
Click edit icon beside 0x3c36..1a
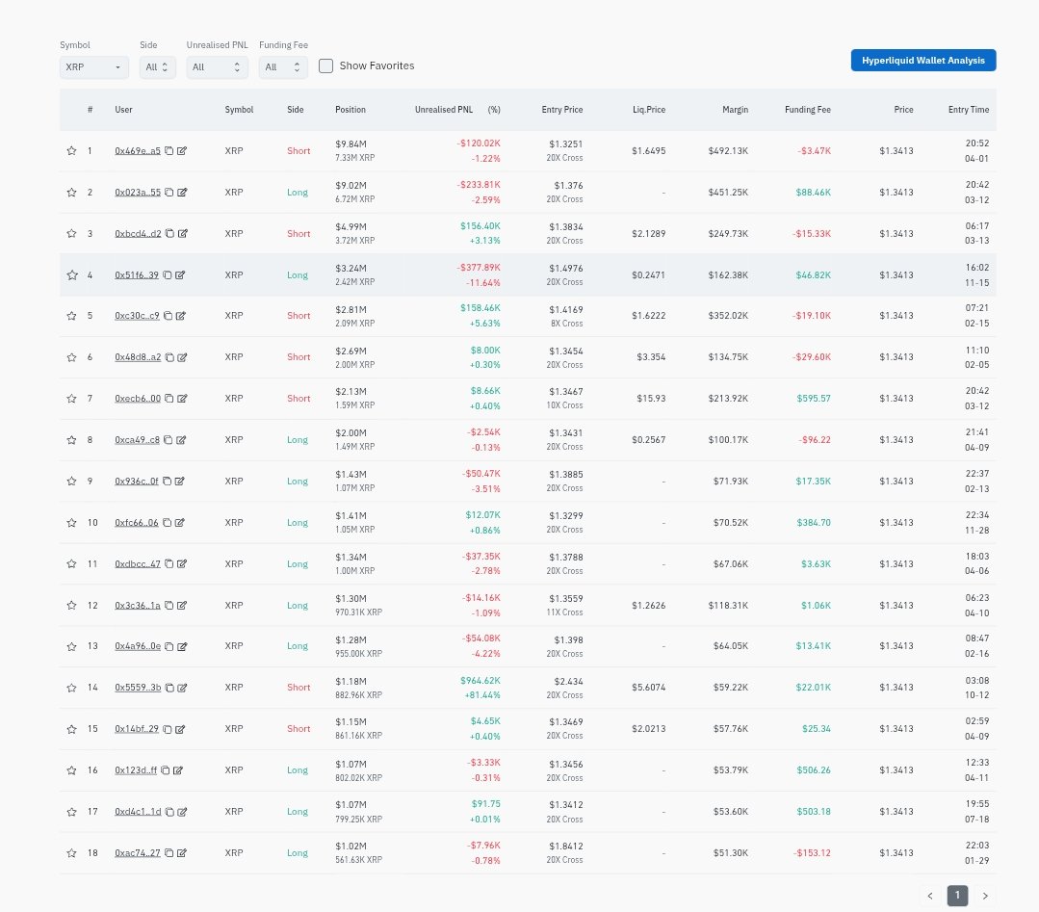point(182,606)
